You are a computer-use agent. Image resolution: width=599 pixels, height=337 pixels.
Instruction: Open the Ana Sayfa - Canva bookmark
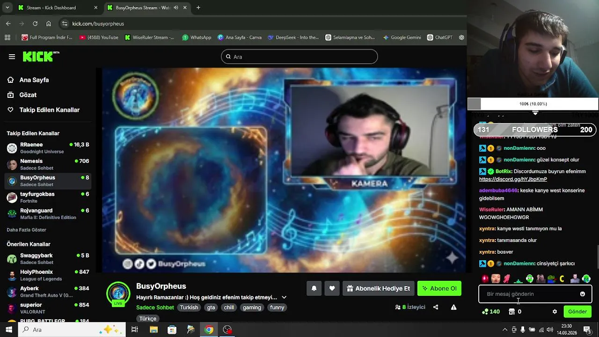point(240,37)
